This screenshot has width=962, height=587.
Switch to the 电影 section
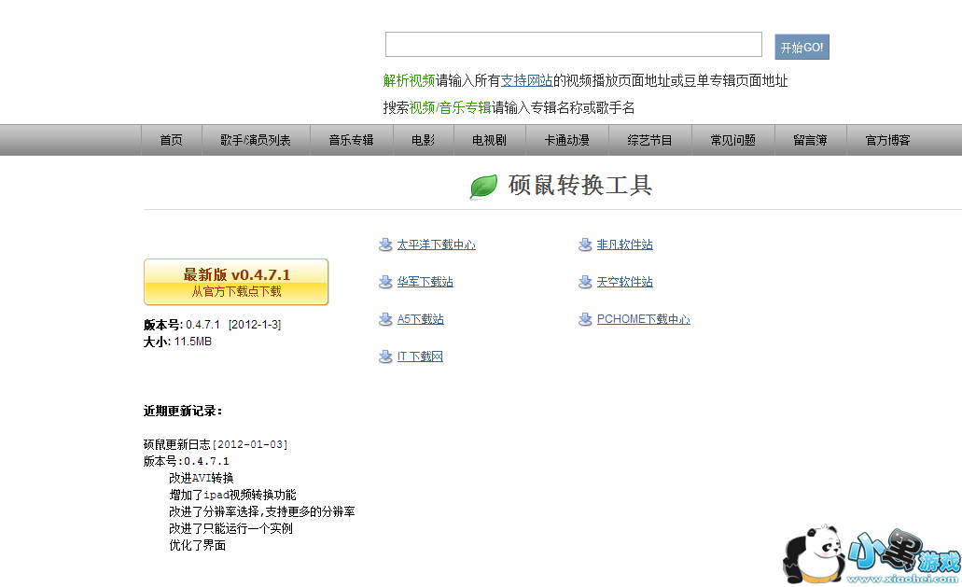(x=422, y=139)
